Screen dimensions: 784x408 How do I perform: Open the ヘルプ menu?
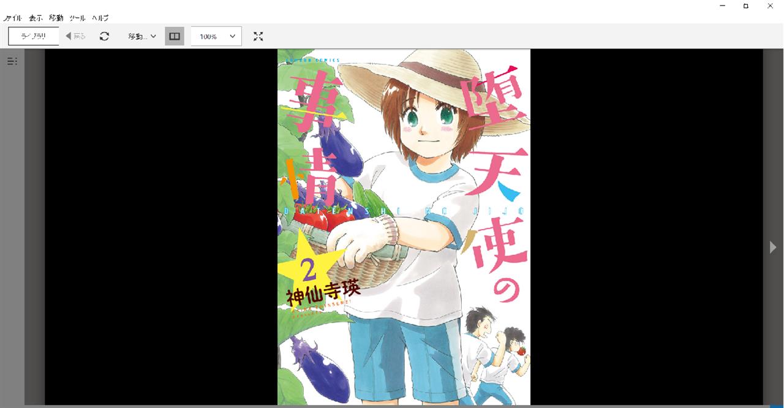click(100, 18)
